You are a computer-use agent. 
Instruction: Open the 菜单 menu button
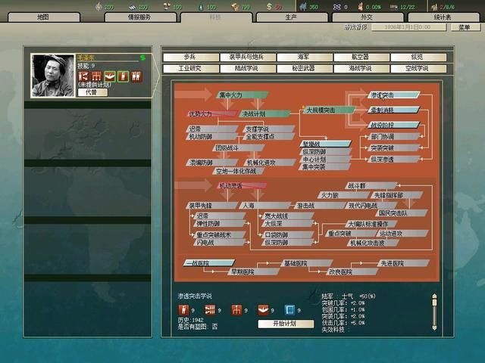coord(465,27)
